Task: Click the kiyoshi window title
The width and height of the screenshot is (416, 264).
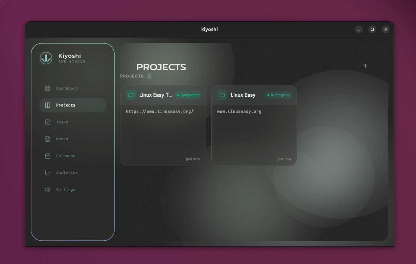Action: pos(209,29)
